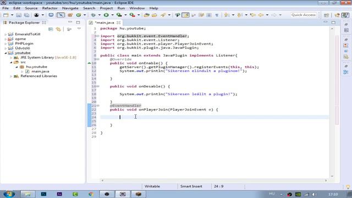The image size is (352, 198).
Task: Click the green Run button
Action: (x=106, y=15)
